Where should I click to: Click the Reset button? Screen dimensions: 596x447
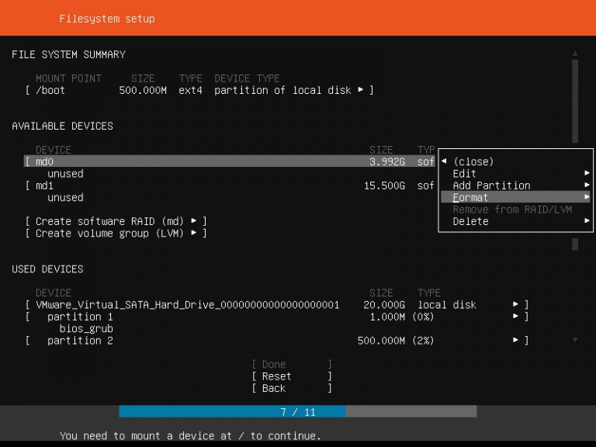pos(292,376)
